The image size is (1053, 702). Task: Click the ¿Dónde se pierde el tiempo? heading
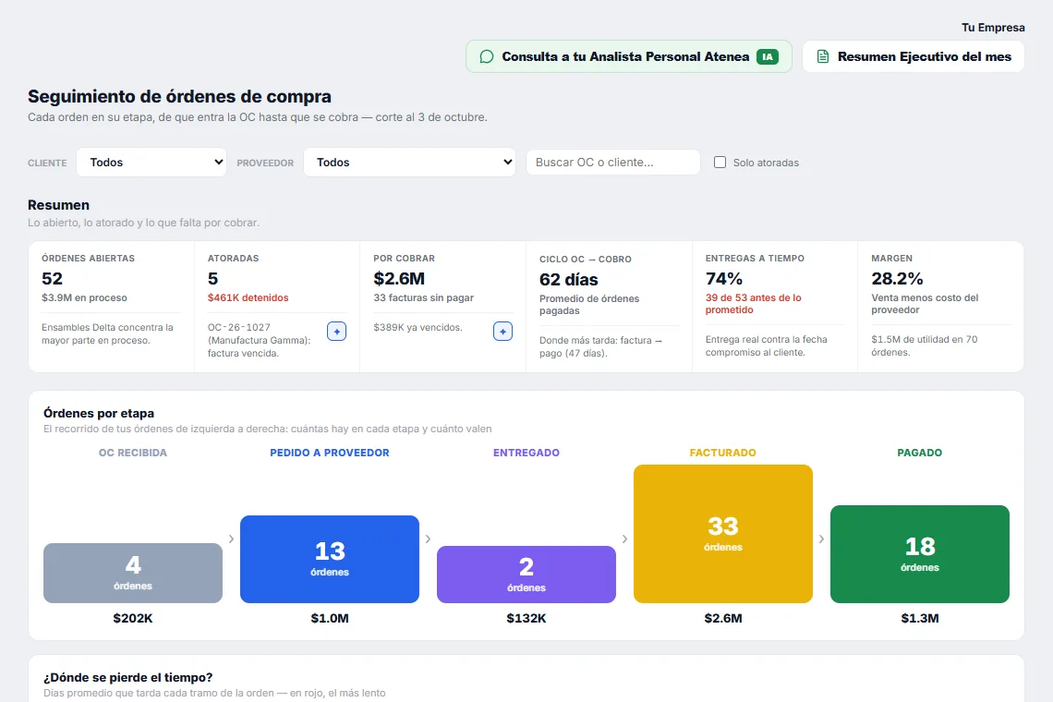point(128,677)
